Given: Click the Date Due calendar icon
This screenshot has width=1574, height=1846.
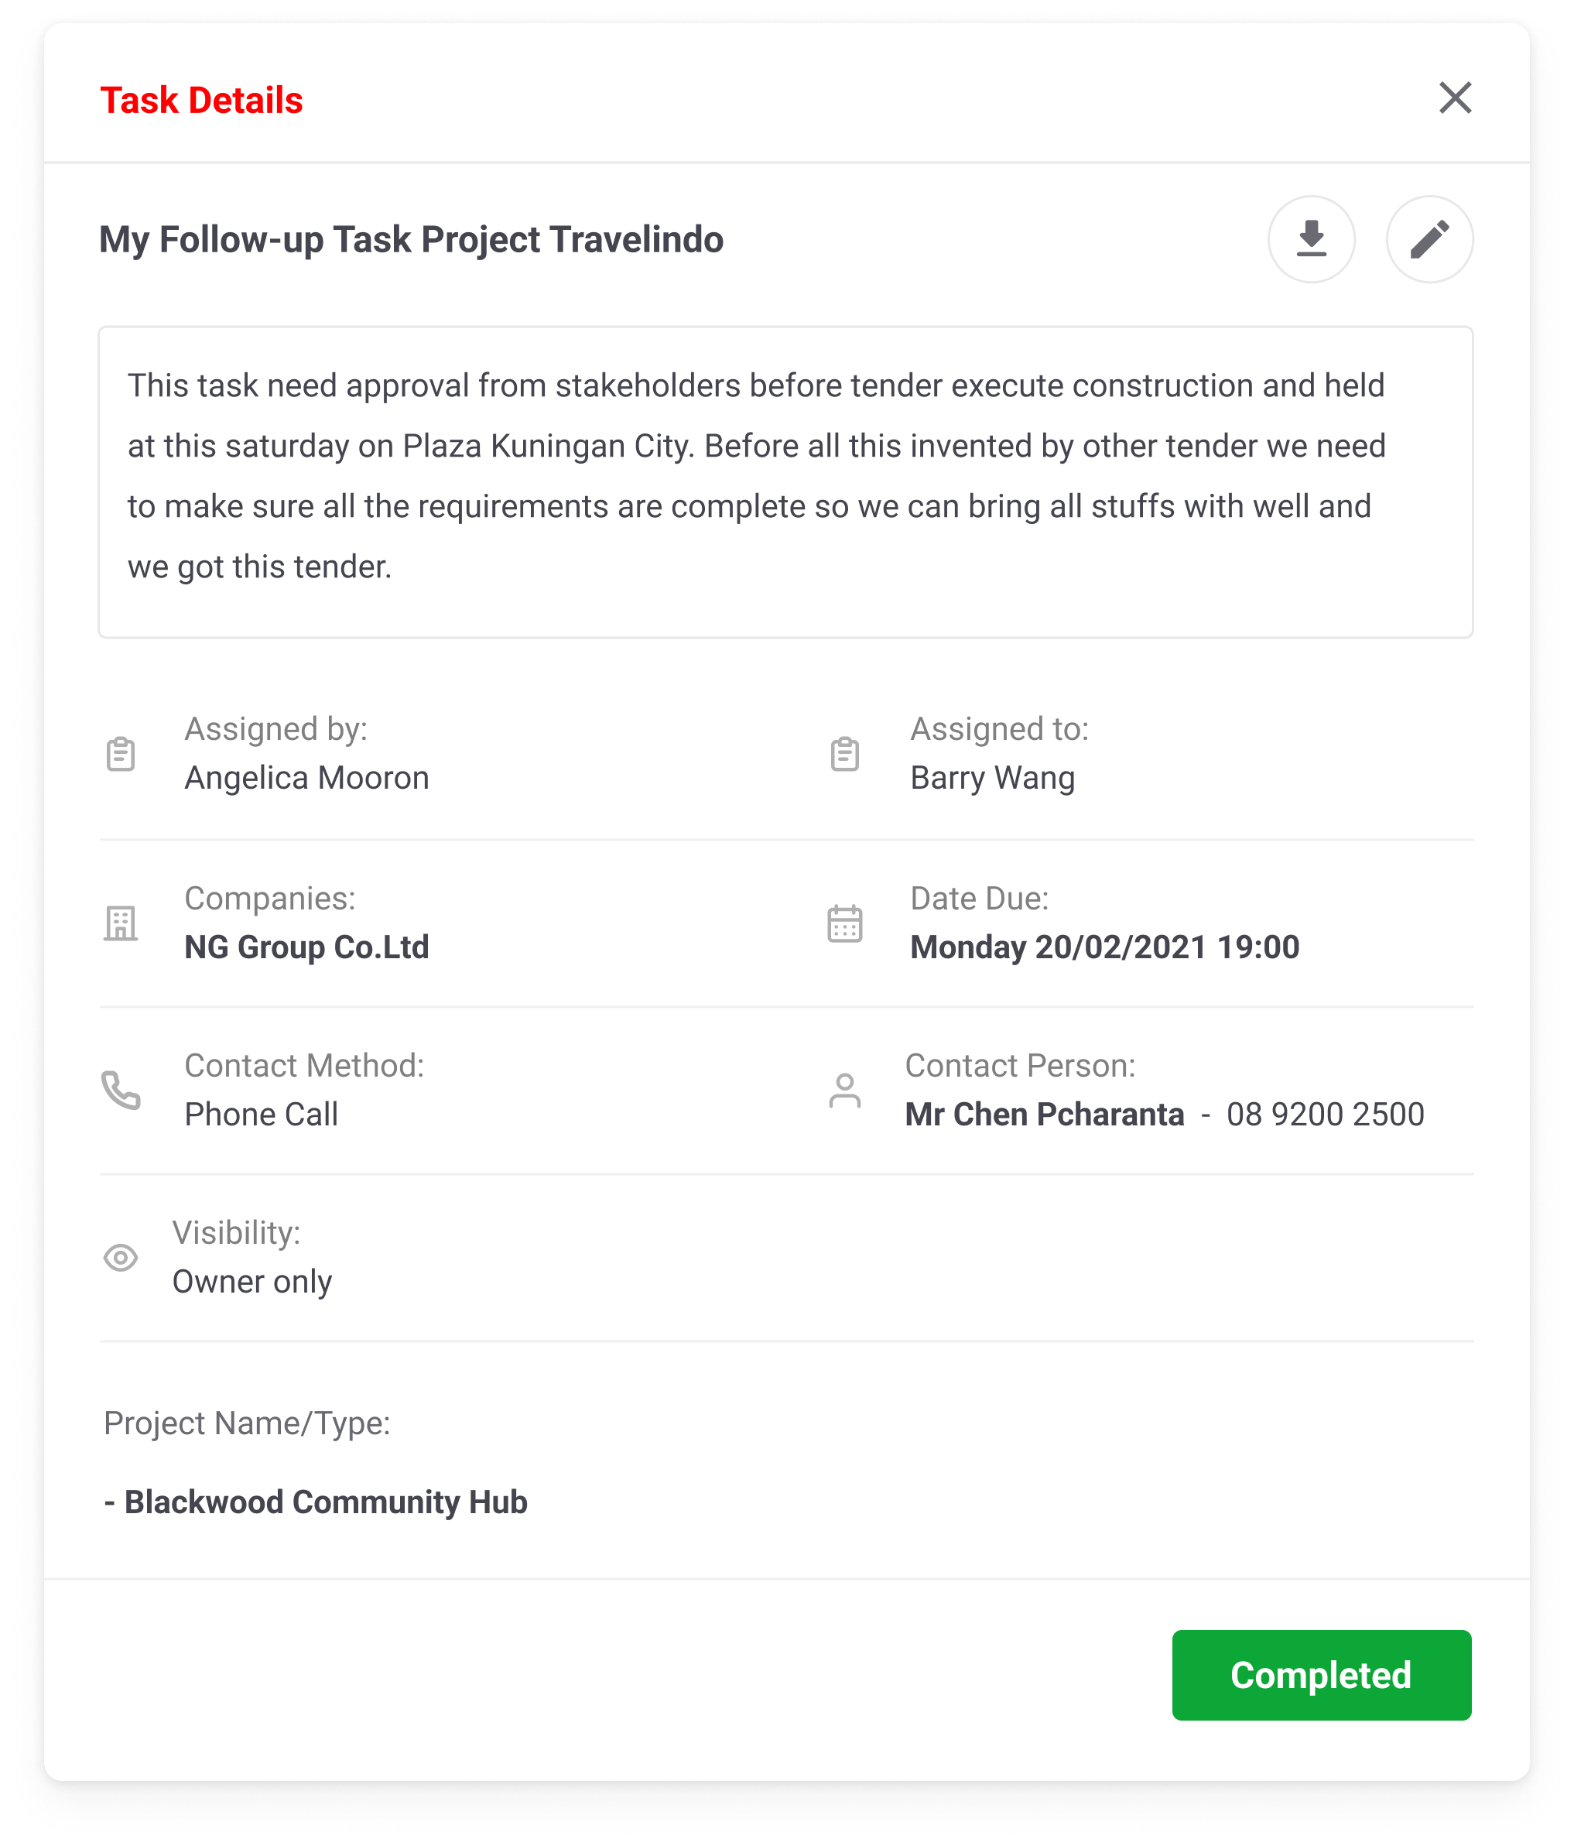Looking at the screenshot, I should pos(844,923).
